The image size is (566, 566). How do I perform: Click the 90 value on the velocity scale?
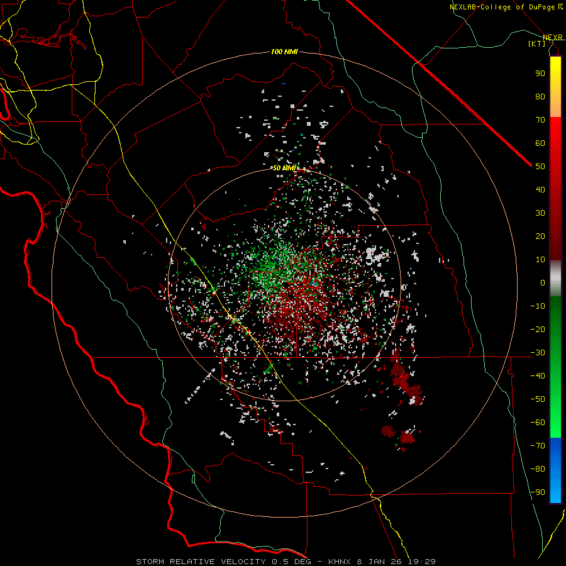pos(540,74)
